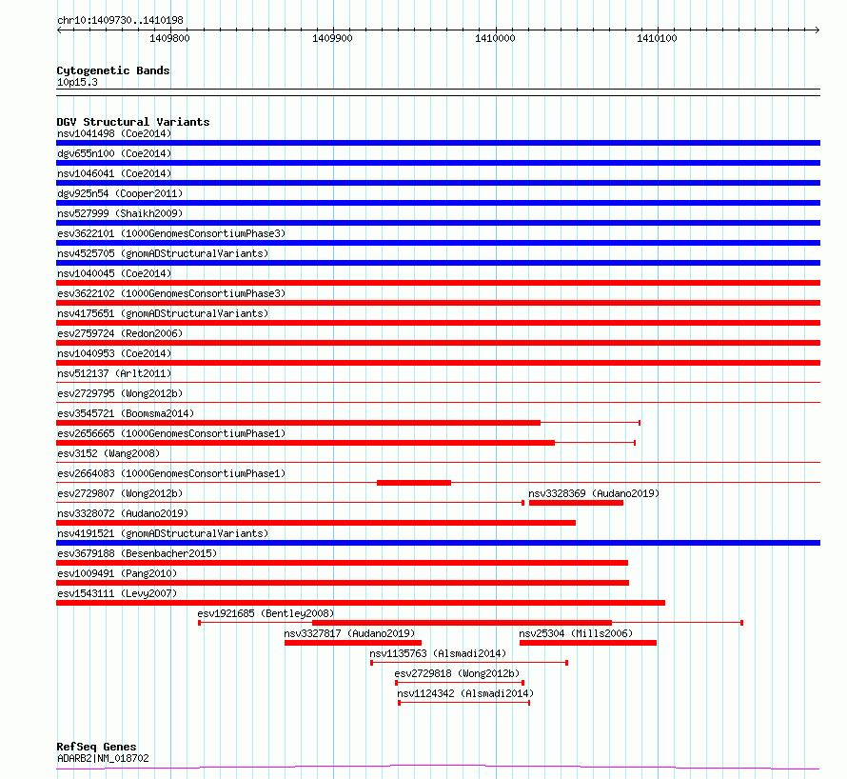Click esv2759724 (Redon2006) label
This screenshot has width=847, height=779.
(x=120, y=333)
